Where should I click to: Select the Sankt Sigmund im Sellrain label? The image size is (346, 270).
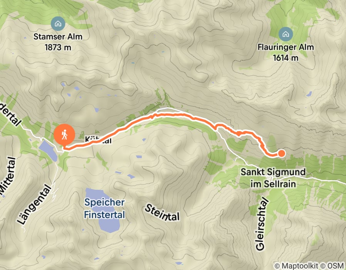273,178
